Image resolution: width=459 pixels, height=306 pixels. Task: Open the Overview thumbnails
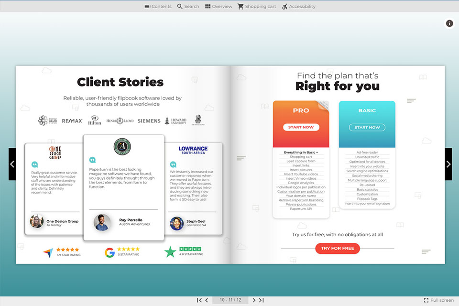219,6
